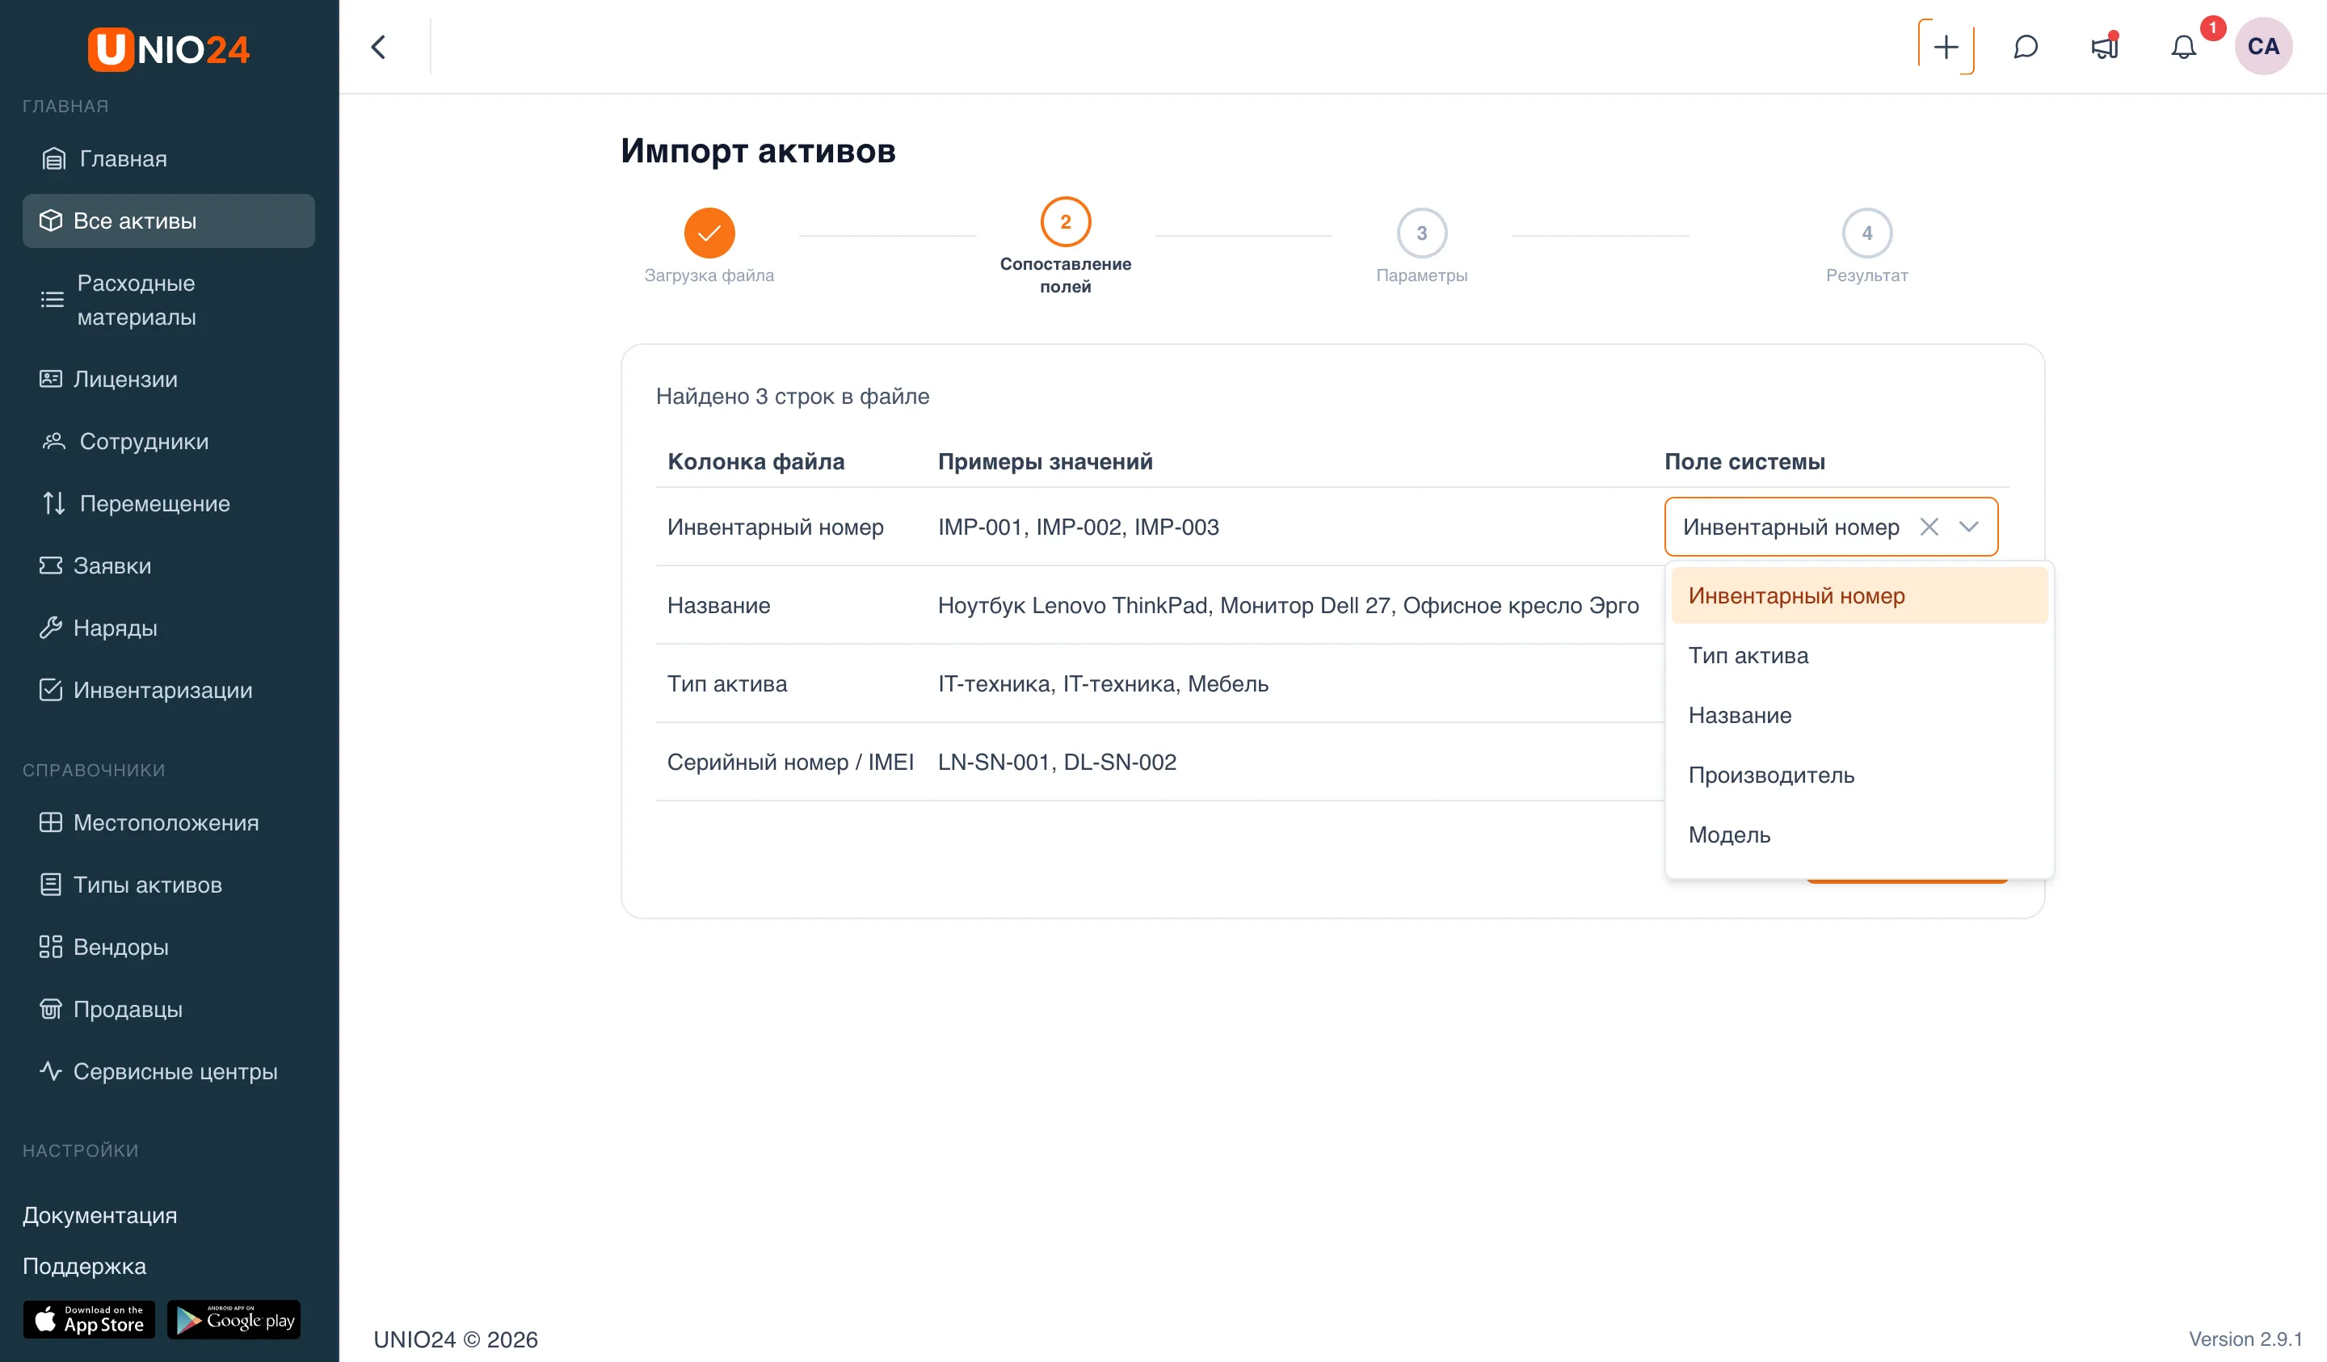Open the Документация link
2327x1362 pixels.
pyautogui.click(x=99, y=1216)
